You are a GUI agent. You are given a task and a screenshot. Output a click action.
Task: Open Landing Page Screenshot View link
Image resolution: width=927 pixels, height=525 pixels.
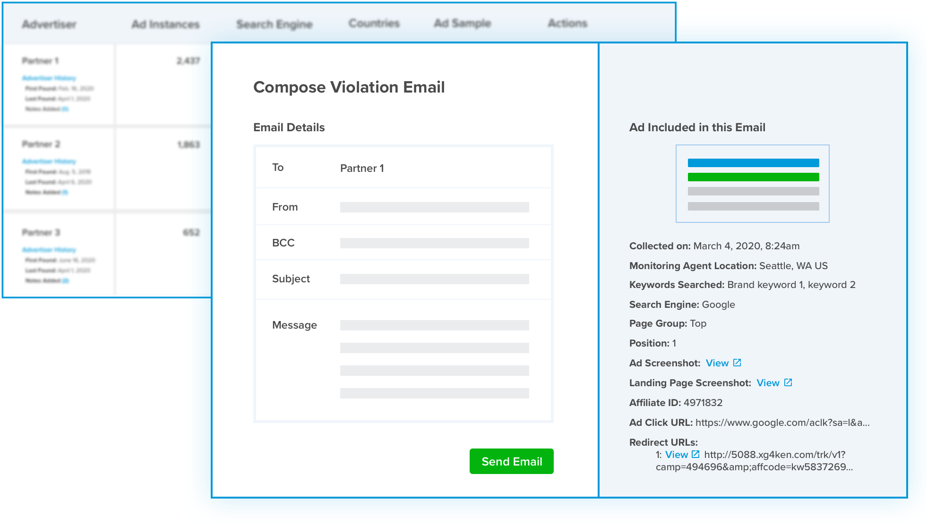click(768, 383)
